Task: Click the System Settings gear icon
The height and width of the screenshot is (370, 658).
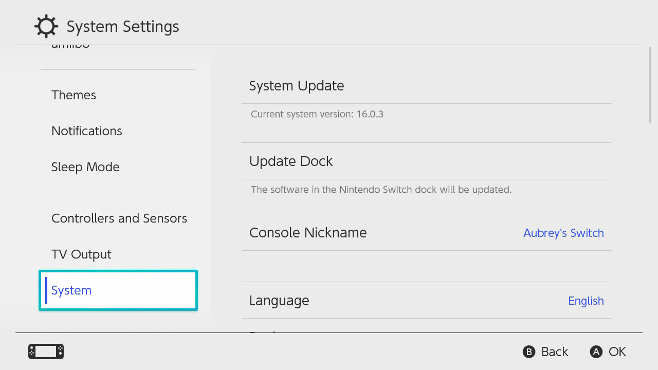Action: point(46,26)
